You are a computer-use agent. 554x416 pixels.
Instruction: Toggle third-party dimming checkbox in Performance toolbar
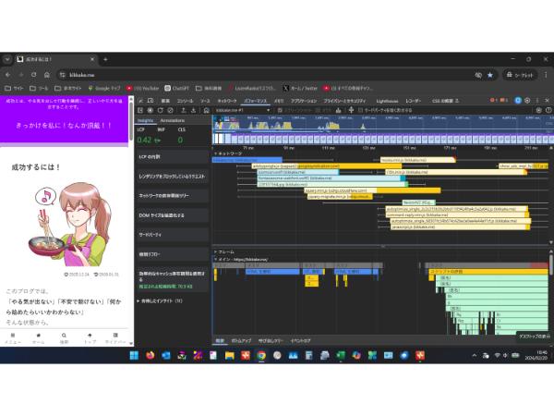361,109
